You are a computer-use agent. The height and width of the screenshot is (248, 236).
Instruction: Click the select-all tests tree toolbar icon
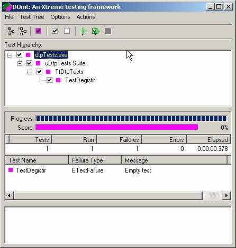pos(10,31)
